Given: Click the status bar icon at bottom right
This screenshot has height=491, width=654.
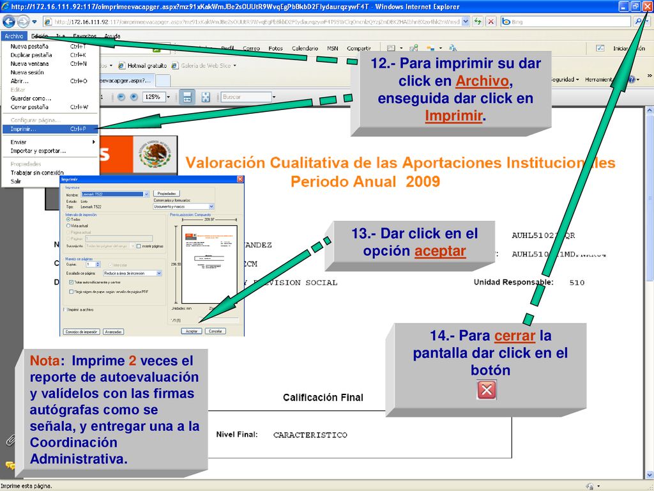Looking at the screenshot, I should [x=589, y=486].
